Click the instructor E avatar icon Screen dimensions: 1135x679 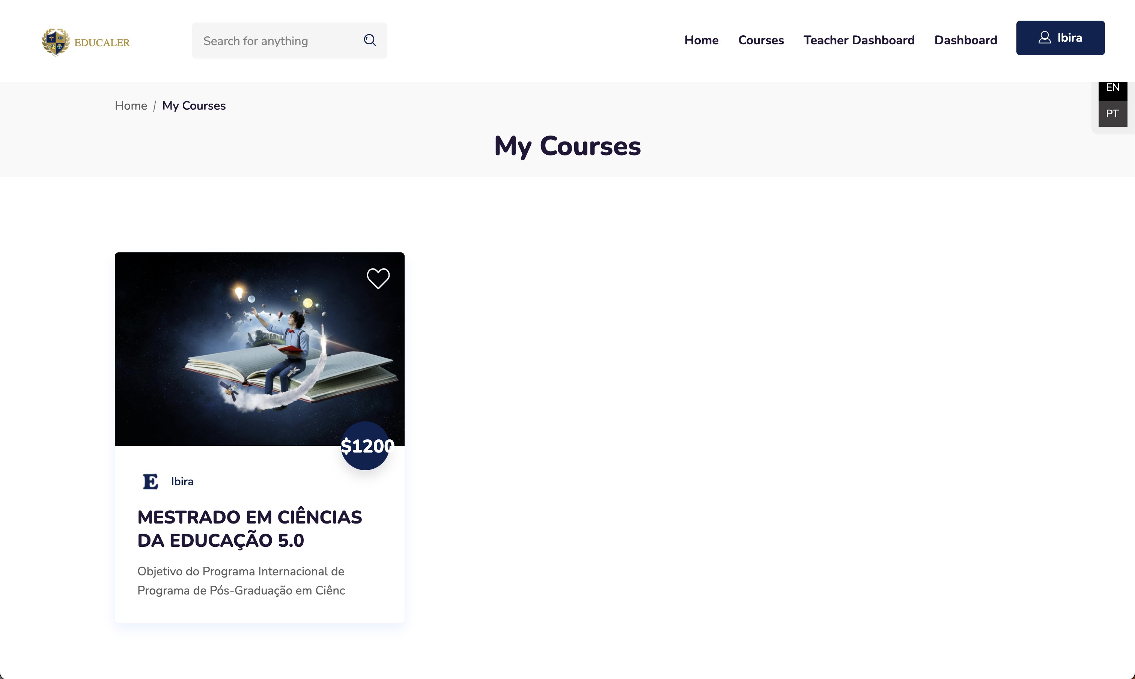[x=151, y=481]
